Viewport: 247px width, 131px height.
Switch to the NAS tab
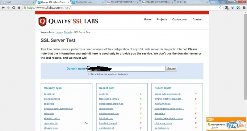click(x=18, y=2)
